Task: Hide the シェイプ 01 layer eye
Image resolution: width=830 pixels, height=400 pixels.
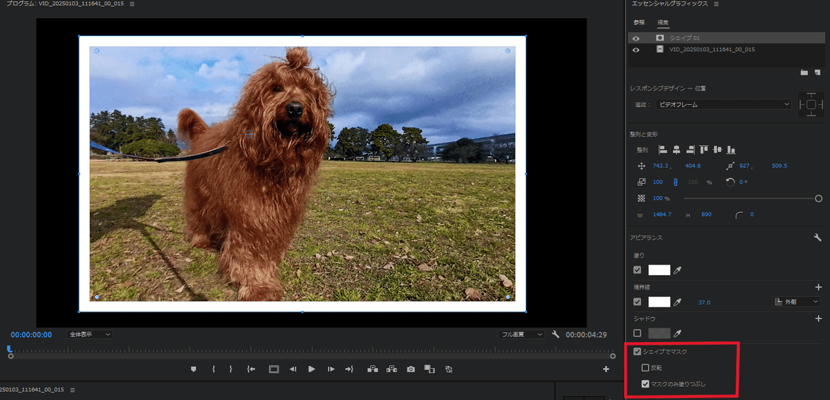Action: point(636,38)
